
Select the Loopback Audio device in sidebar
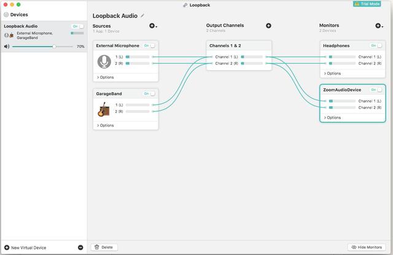44,37
